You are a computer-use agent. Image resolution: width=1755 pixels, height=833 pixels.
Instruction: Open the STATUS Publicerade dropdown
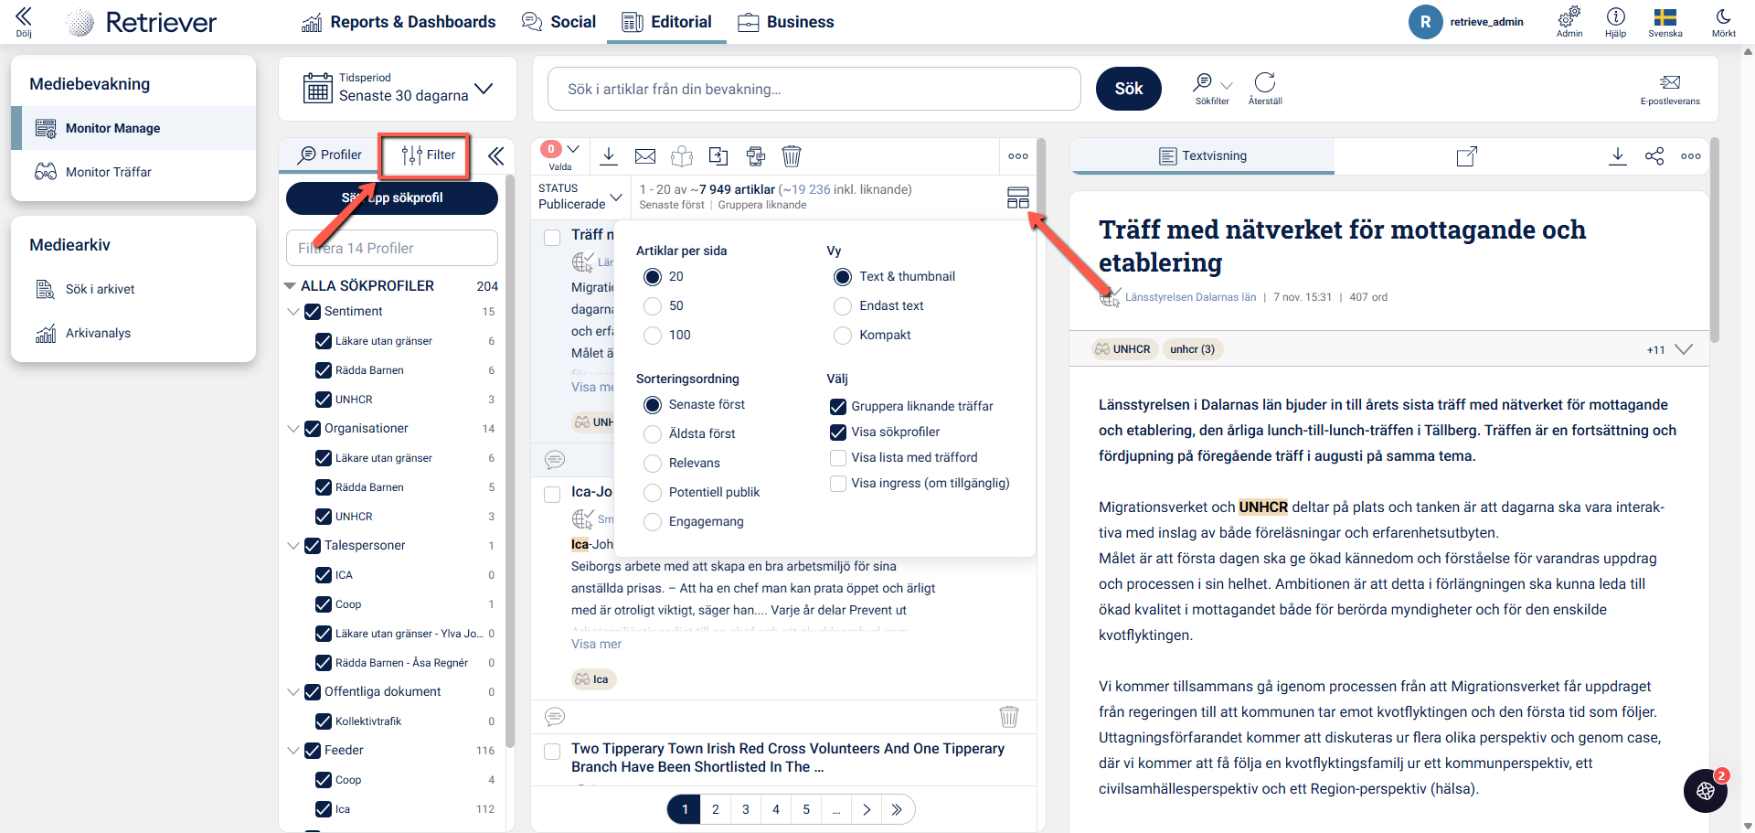[x=580, y=197]
